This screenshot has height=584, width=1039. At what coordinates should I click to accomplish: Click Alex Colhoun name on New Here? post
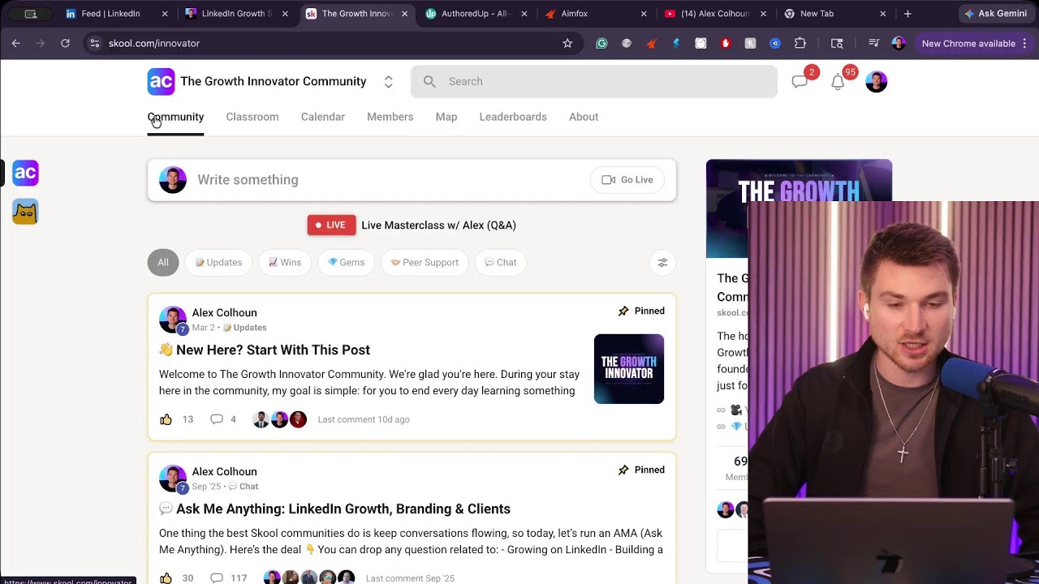(x=224, y=313)
